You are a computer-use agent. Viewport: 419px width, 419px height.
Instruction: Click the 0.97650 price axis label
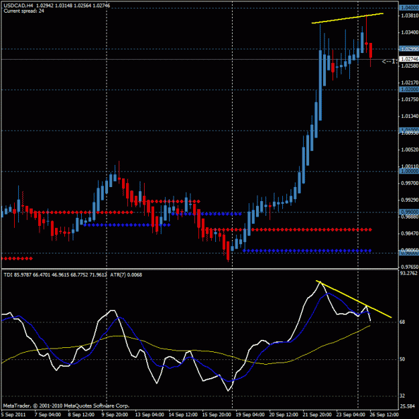point(410,267)
